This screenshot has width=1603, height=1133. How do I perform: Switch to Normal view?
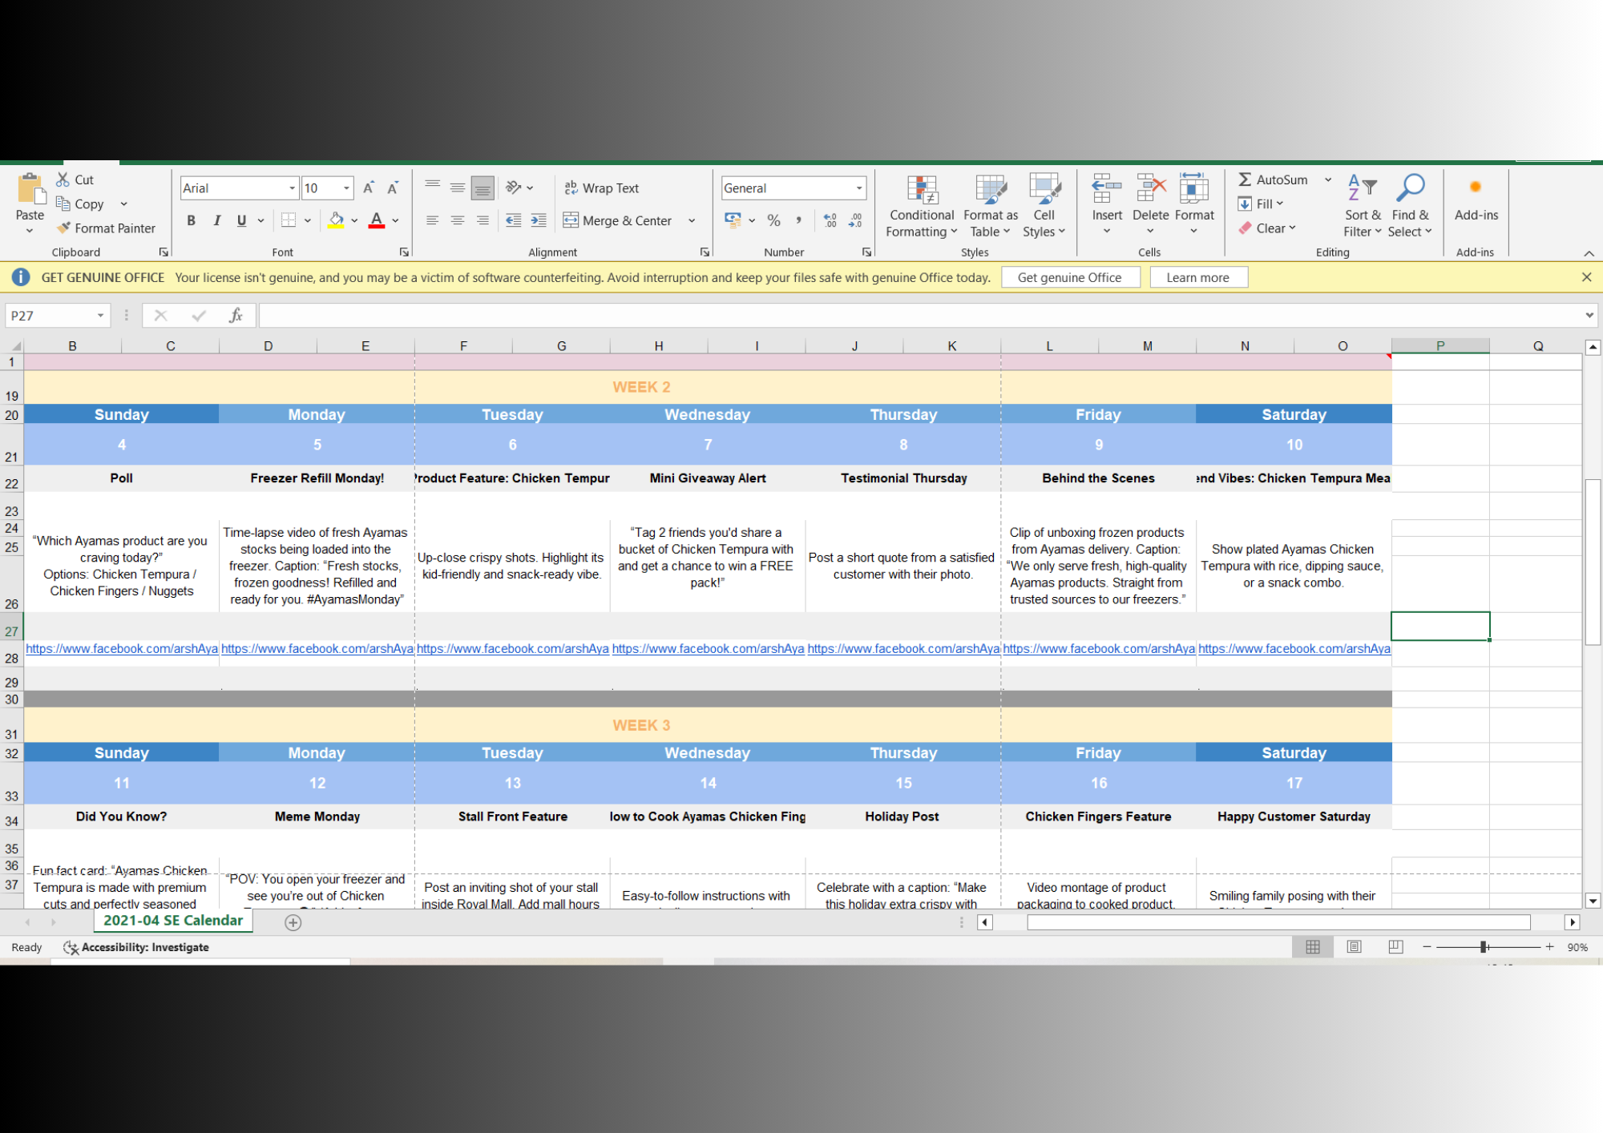(1313, 947)
